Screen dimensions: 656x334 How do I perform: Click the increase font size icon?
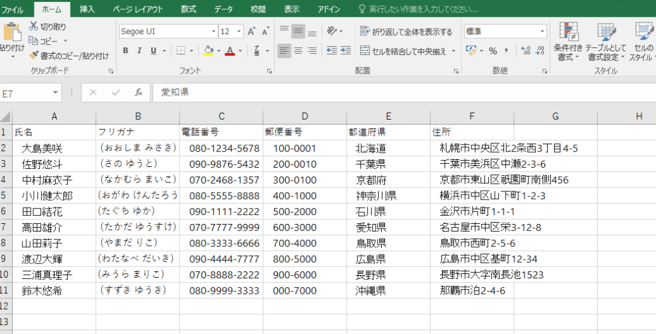tap(251, 31)
